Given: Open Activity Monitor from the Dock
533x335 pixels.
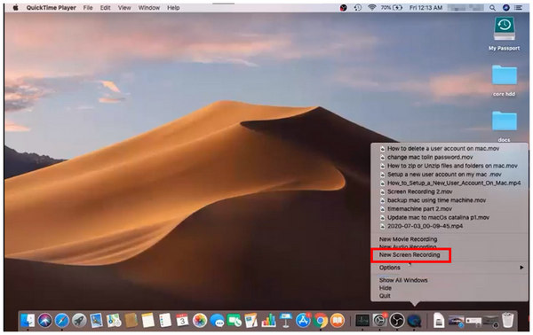Looking at the screenshot, I should click(x=362, y=321).
